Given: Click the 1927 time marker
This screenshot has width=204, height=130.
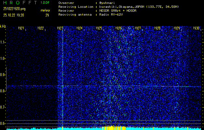Looking at the screenshot, I should coord(138,28).
